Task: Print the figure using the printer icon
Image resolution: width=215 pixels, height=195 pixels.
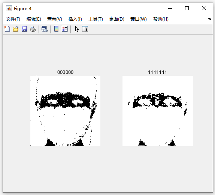Action: coord(33,29)
